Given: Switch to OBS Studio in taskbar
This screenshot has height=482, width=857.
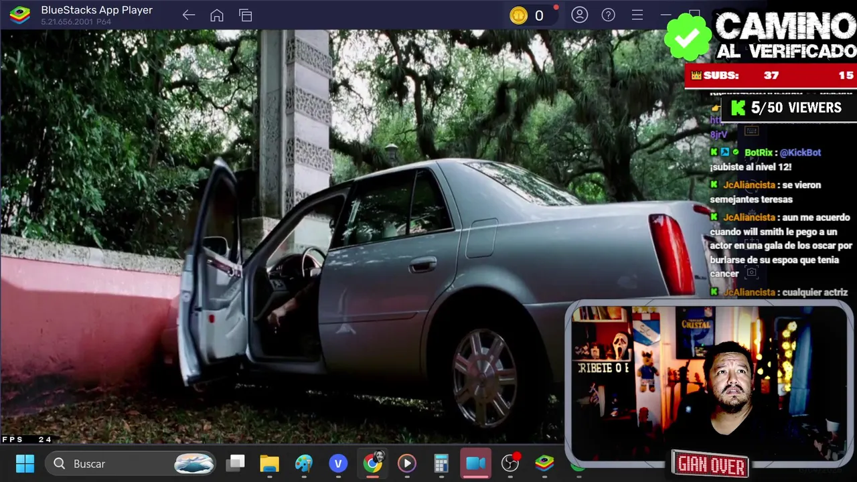Looking at the screenshot, I should point(510,463).
